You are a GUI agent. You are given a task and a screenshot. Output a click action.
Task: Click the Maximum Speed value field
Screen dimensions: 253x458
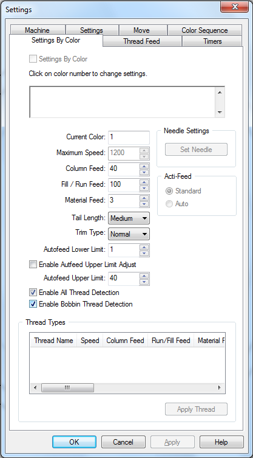point(124,153)
